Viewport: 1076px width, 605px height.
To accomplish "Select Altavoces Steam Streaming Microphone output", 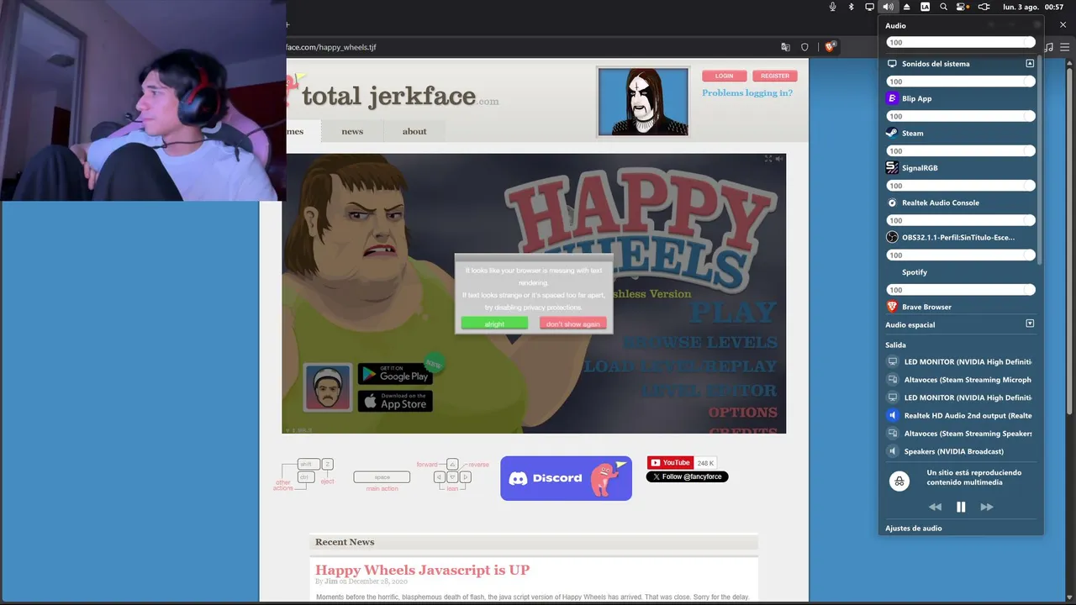I will [961, 380].
